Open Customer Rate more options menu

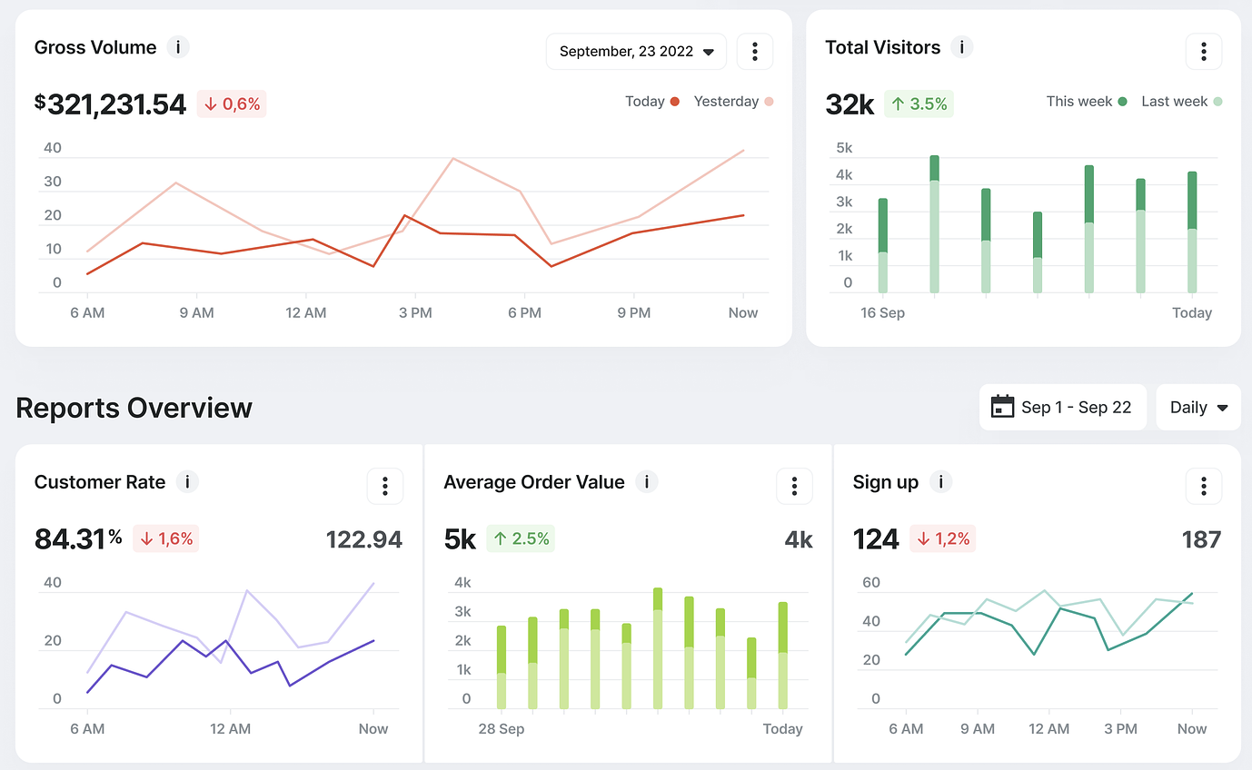385,487
